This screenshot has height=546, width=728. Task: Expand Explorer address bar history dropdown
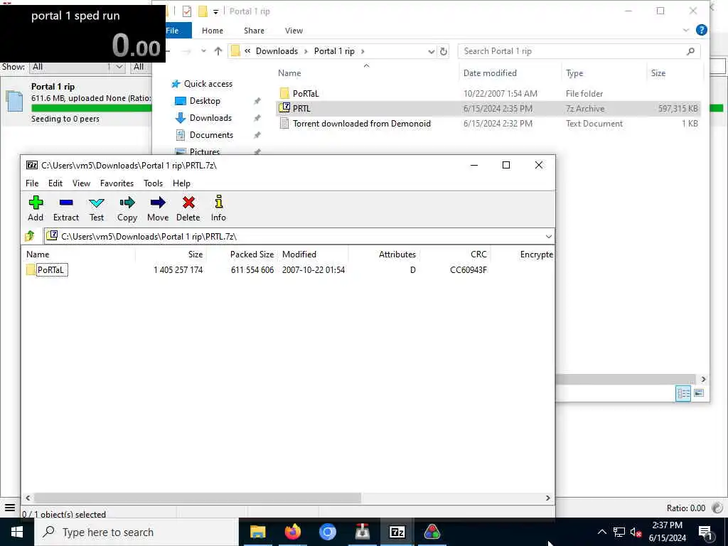(432, 51)
